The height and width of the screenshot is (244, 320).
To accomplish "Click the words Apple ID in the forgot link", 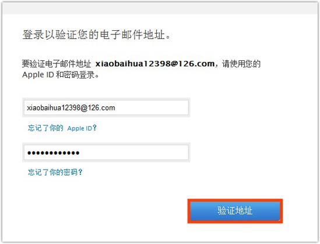I will coord(80,128).
